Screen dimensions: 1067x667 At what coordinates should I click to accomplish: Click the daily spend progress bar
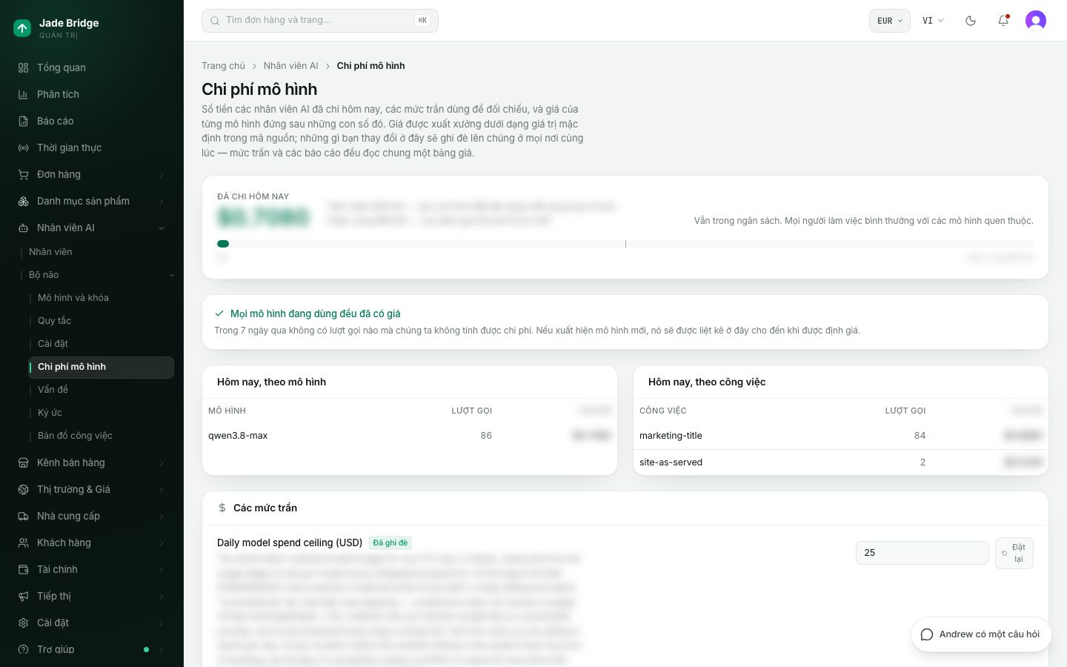tap(625, 244)
